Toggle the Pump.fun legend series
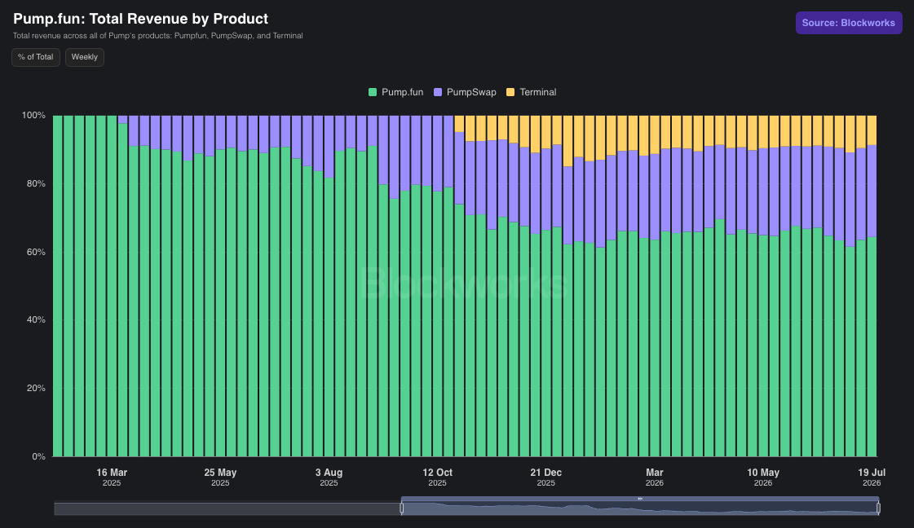This screenshot has width=914, height=528. coord(396,92)
